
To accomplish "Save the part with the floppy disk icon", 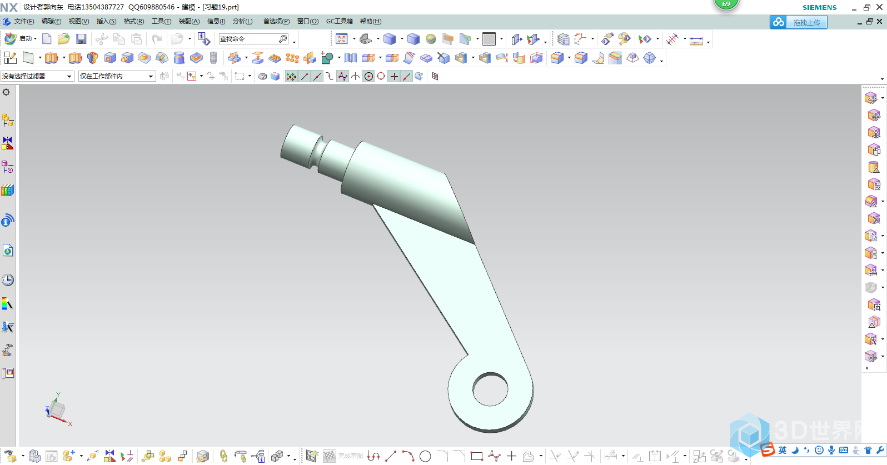I will point(81,39).
